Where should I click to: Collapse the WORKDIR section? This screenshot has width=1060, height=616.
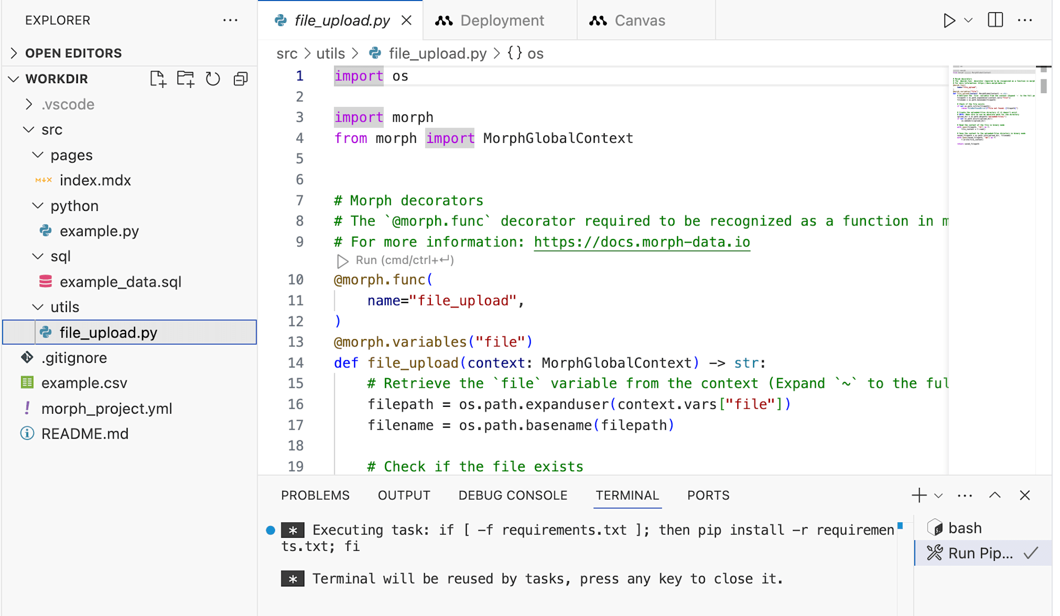(14, 79)
